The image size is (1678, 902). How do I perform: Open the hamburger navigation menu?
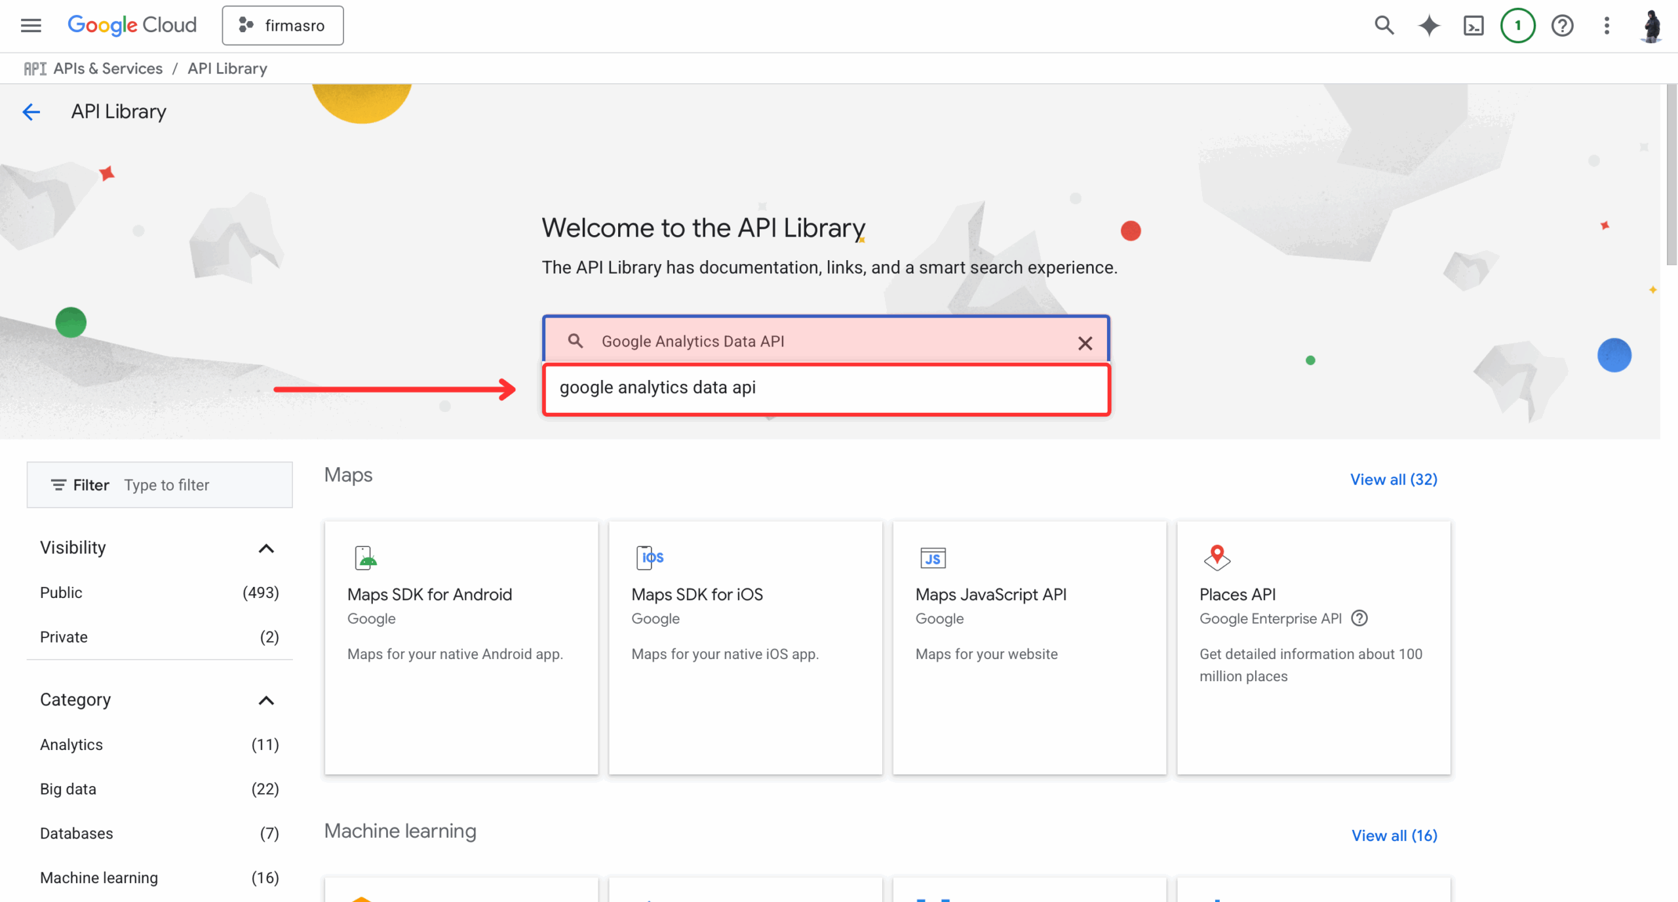[31, 26]
